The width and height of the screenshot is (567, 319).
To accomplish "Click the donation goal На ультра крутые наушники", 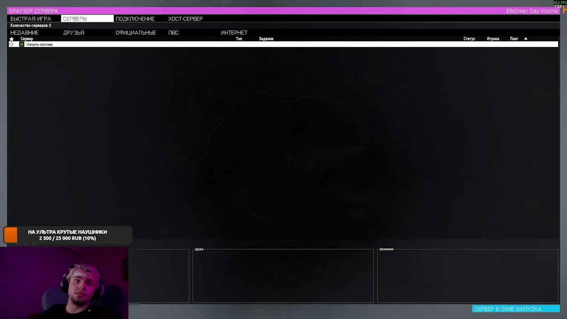I will 67,235.
